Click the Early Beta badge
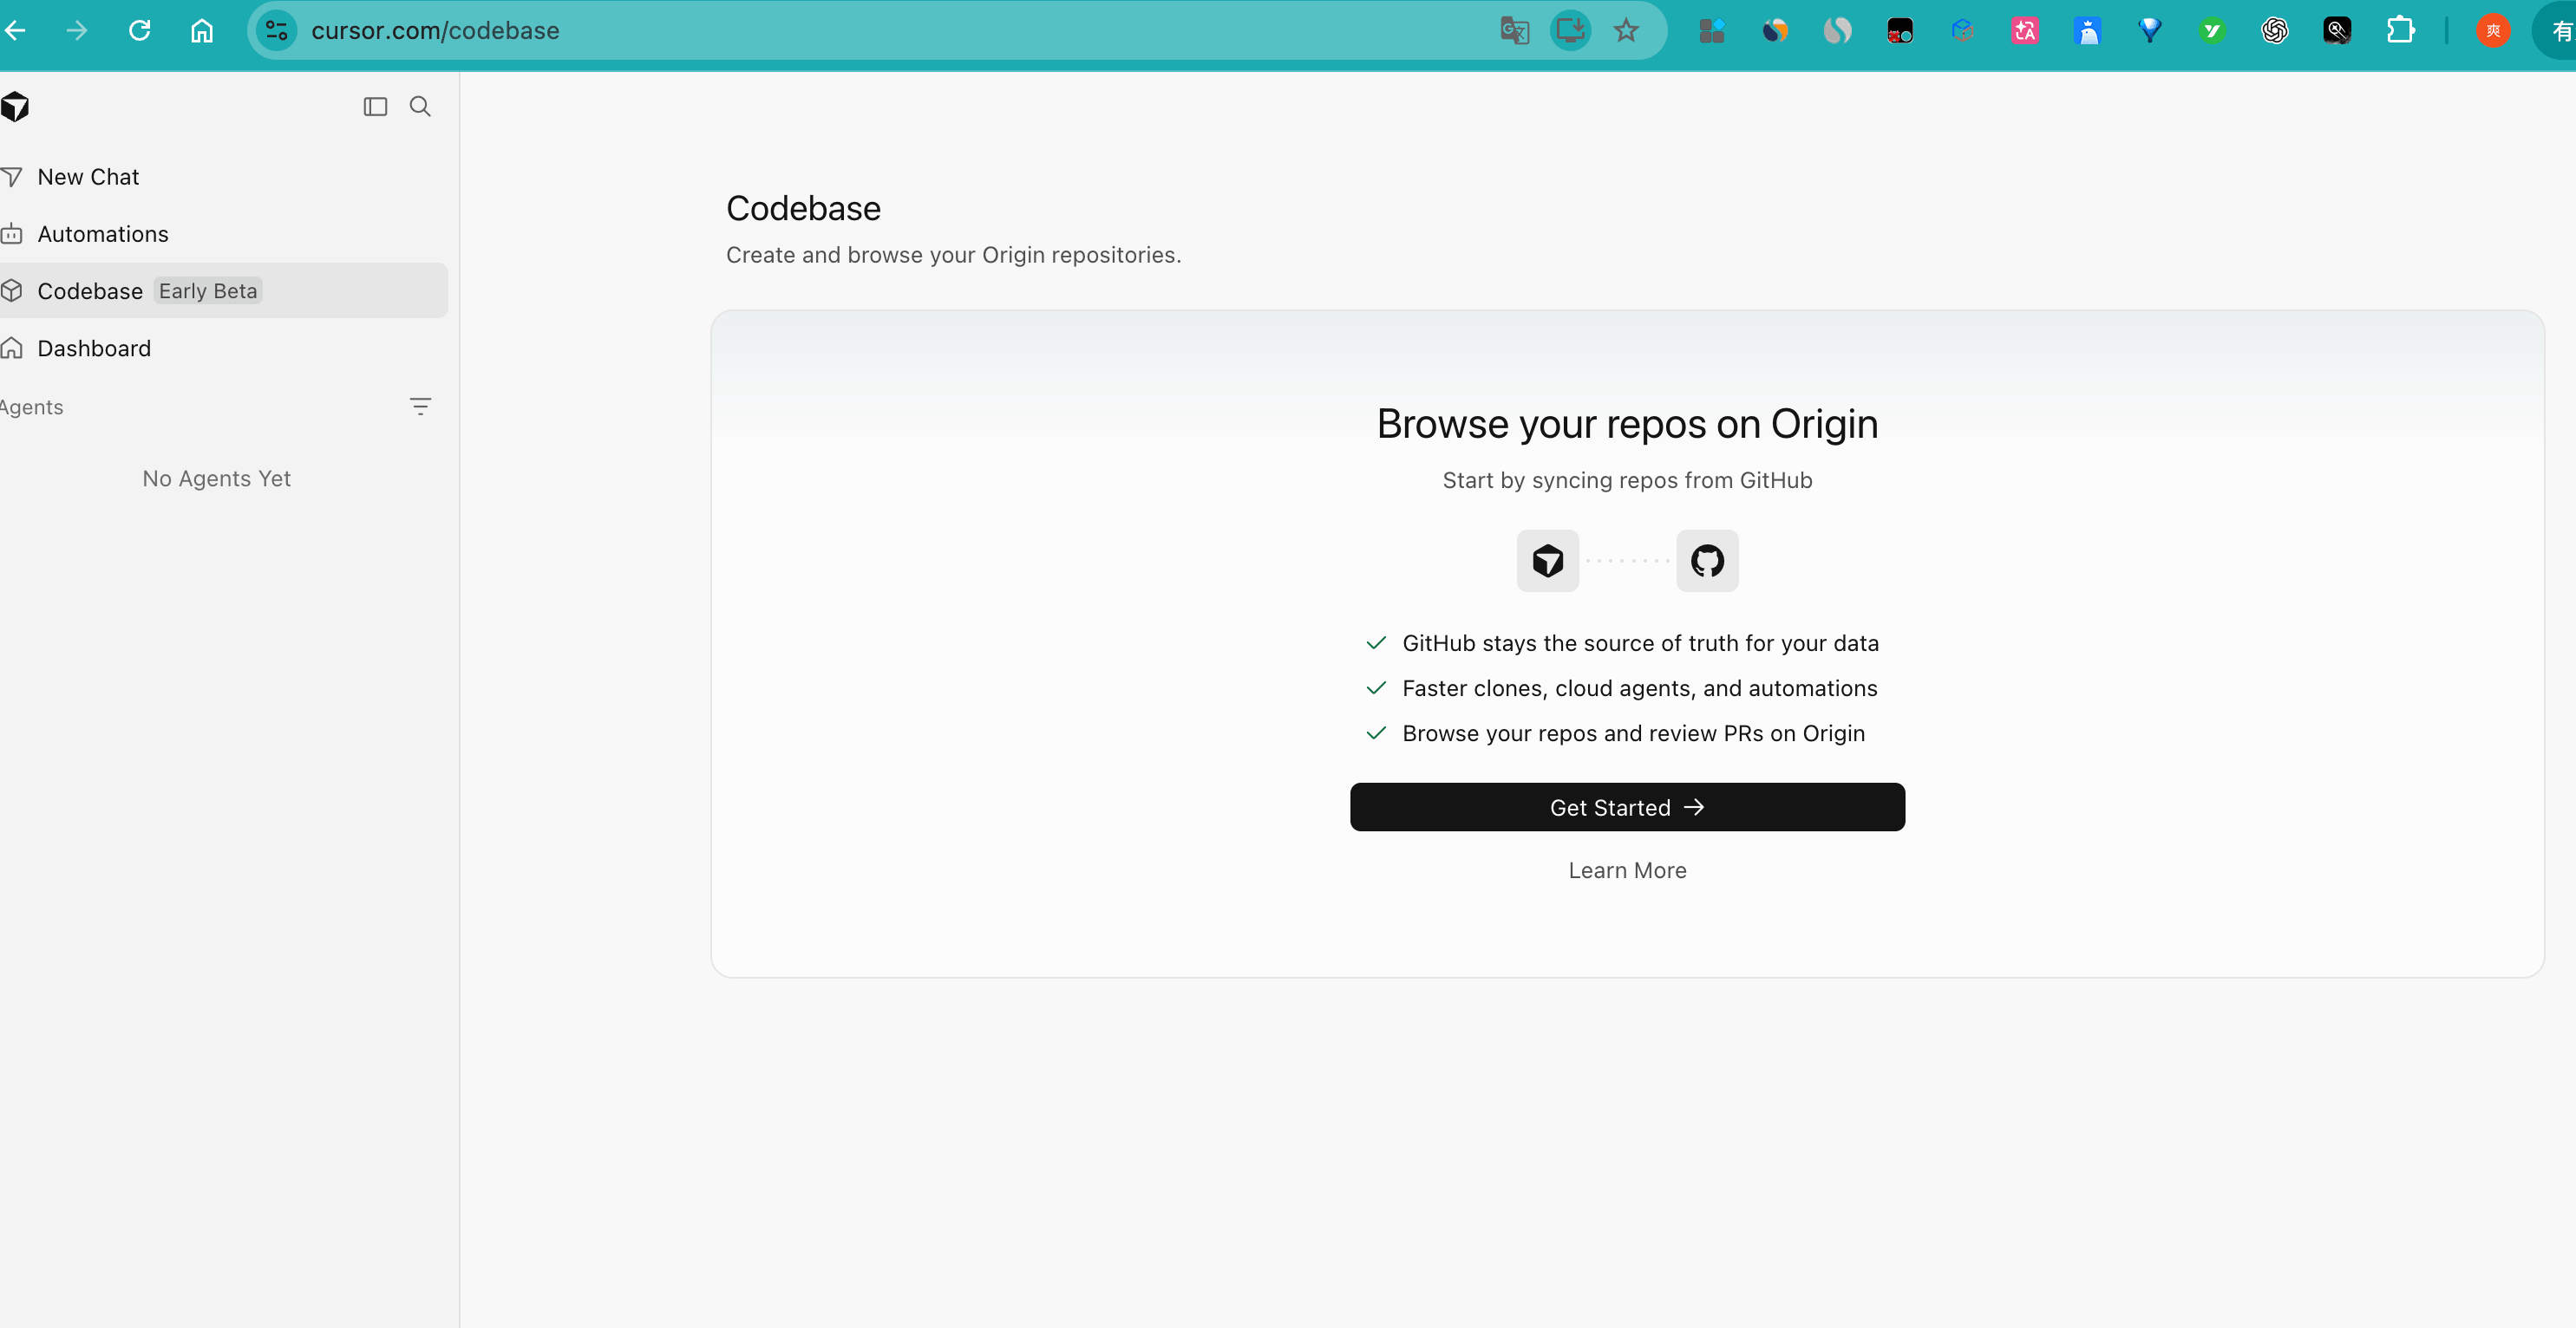Image resolution: width=2576 pixels, height=1328 pixels. click(x=208, y=290)
